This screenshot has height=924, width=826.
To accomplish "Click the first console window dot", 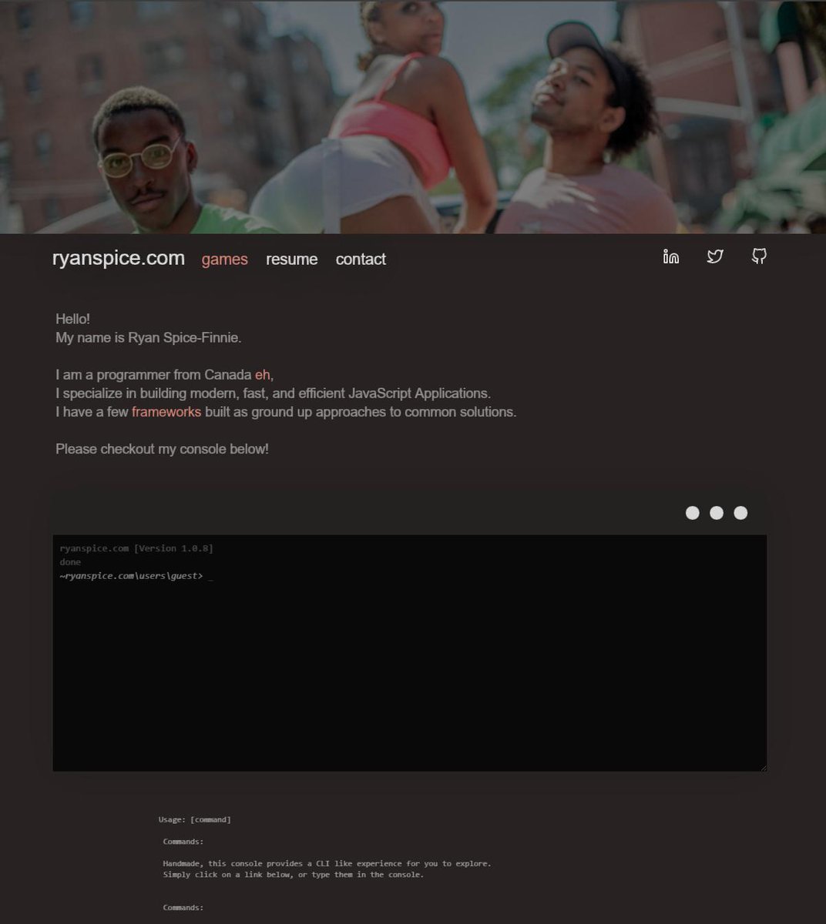I will coord(693,513).
